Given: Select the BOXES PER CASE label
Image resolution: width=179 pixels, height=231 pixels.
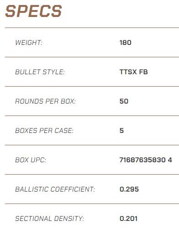Looking at the screenshot, I should pyautogui.click(x=44, y=131).
